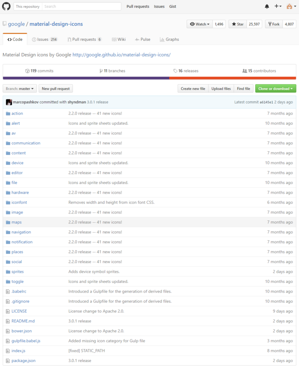Click the shyndman committer name
Image resolution: width=299 pixels, height=368 pixels.
coord(77,102)
